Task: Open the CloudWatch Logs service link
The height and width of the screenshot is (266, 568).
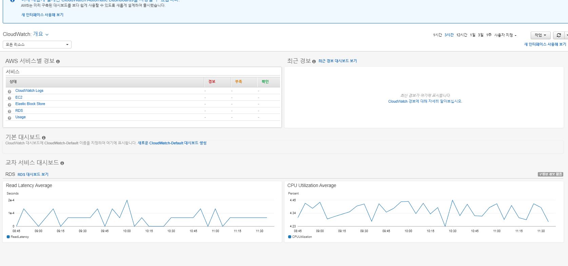Action: coord(29,91)
